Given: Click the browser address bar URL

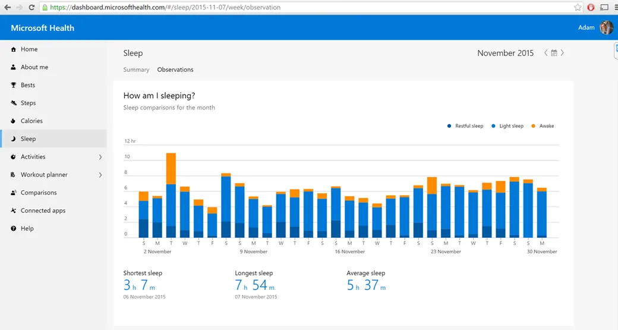Looking at the screenshot, I should pos(165,7).
